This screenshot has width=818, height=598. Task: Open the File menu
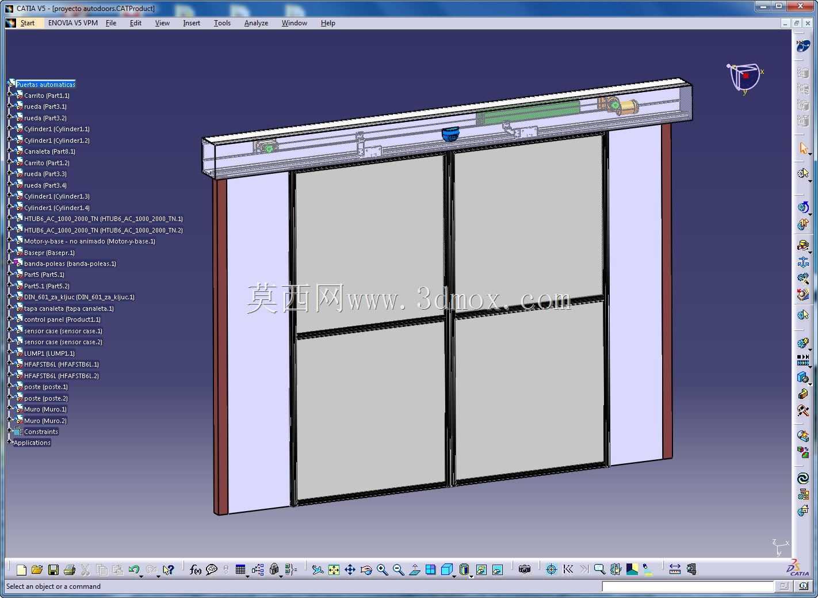[x=111, y=23]
